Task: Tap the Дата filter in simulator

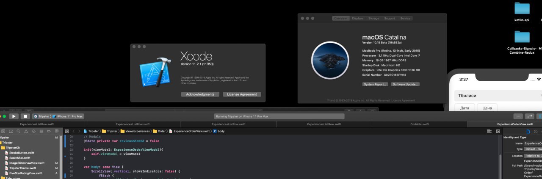Action: (x=465, y=108)
